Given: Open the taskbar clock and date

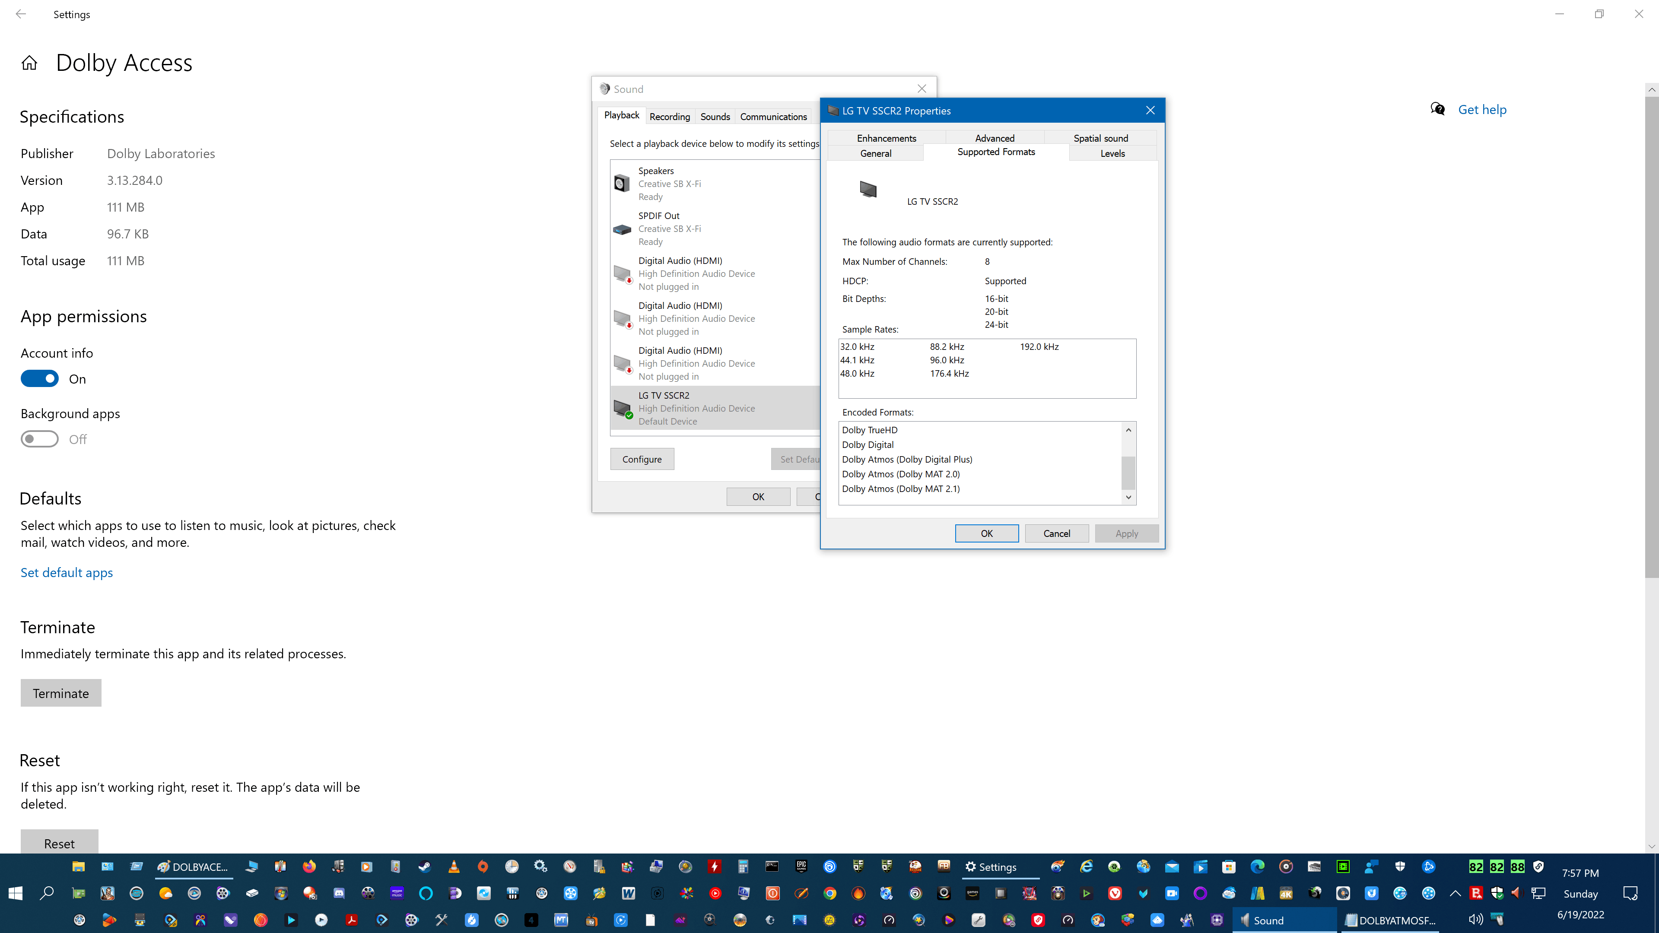Looking at the screenshot, I should point(1580,894).
